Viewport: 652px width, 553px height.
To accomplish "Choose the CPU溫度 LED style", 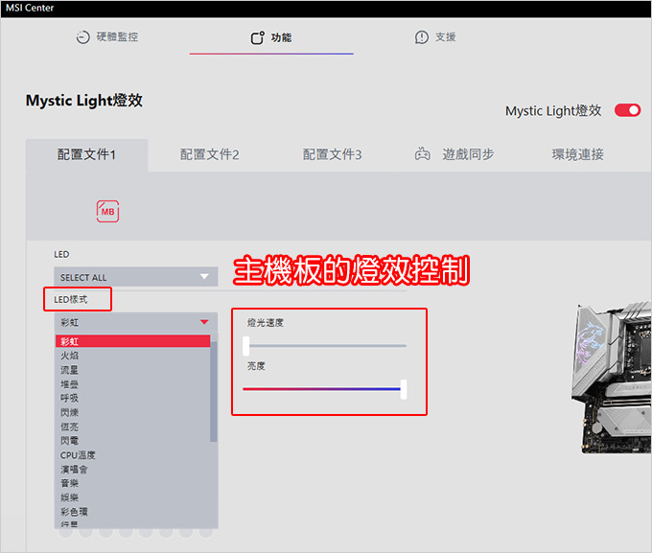I will pos(132,455).
